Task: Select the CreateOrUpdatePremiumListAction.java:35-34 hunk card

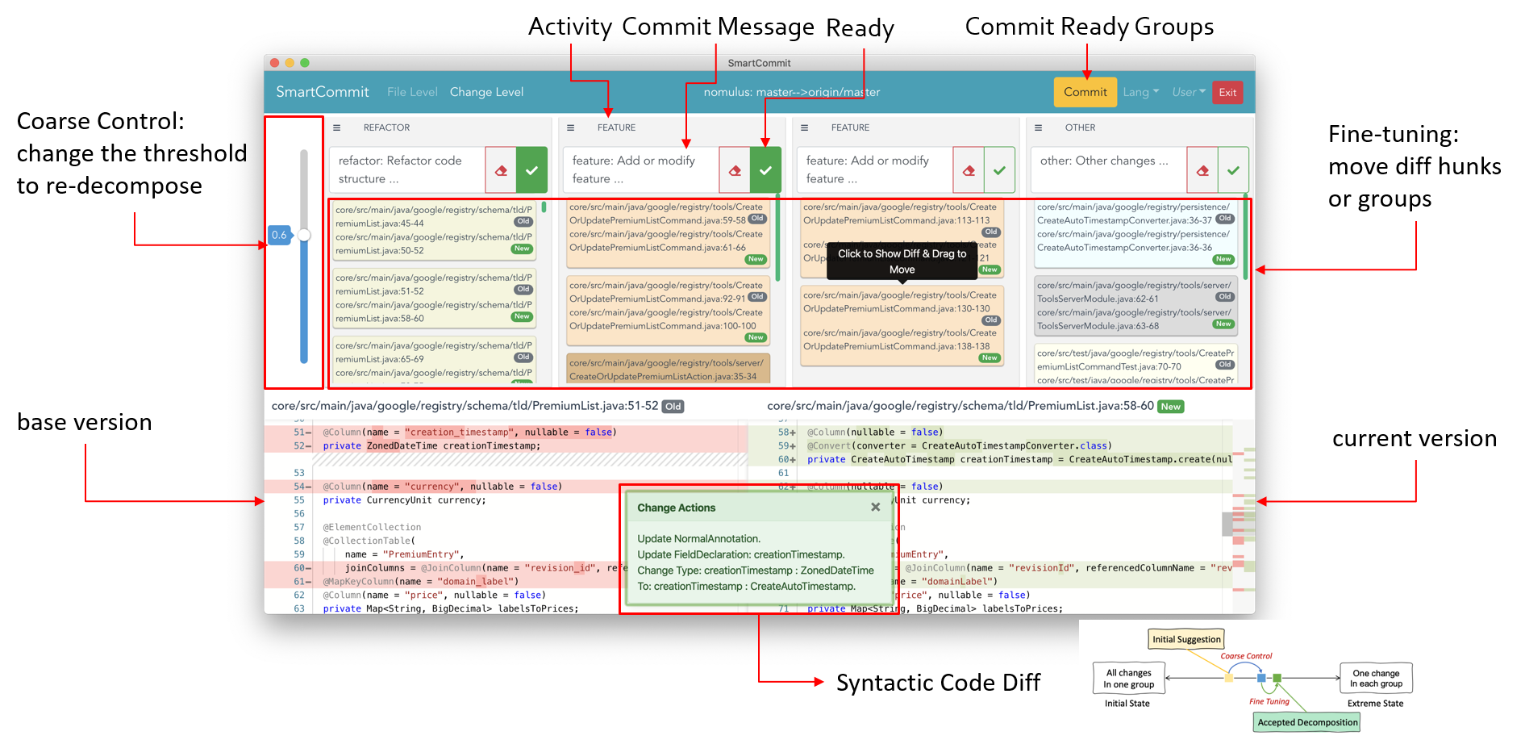Action: 668,369
